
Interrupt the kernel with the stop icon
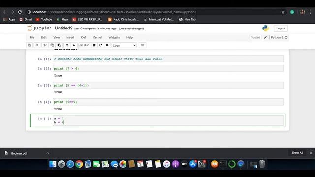pyautogui.click(x=94, y=45)
